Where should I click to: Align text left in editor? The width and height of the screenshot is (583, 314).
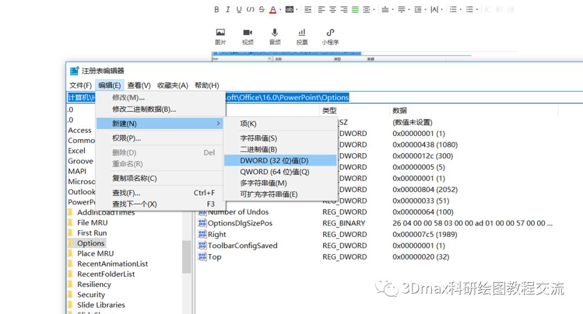[322, 10]
